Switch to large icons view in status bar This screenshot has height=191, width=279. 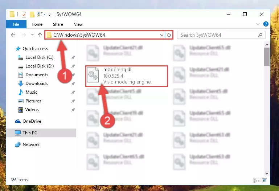(264, 180)
